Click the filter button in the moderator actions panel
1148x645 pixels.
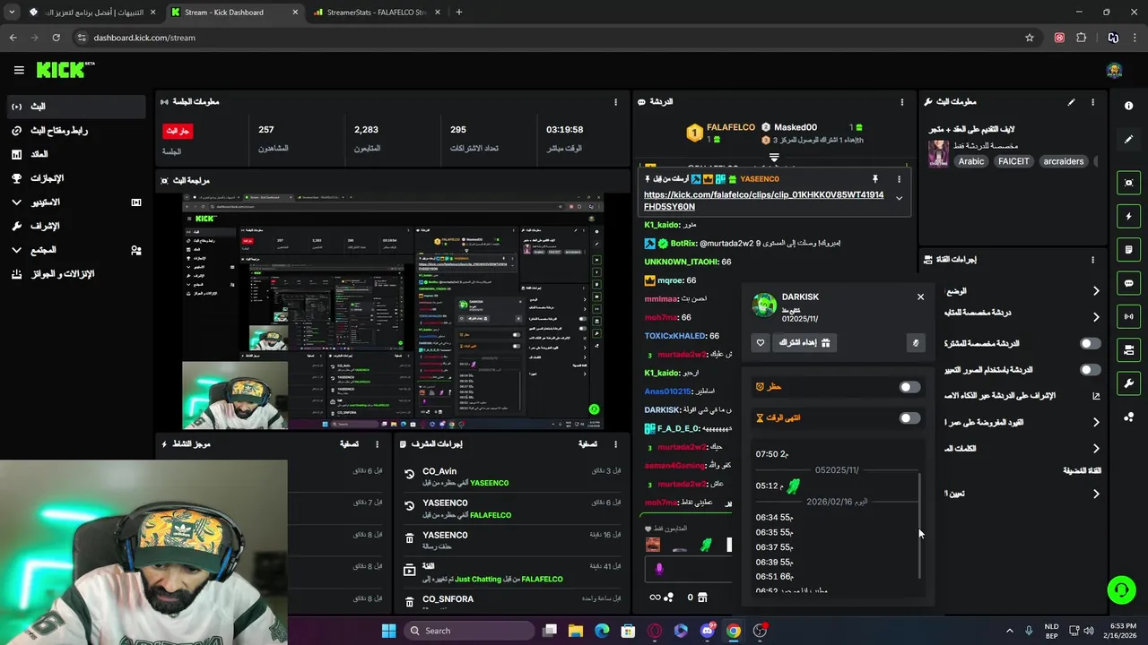point(587,444)
